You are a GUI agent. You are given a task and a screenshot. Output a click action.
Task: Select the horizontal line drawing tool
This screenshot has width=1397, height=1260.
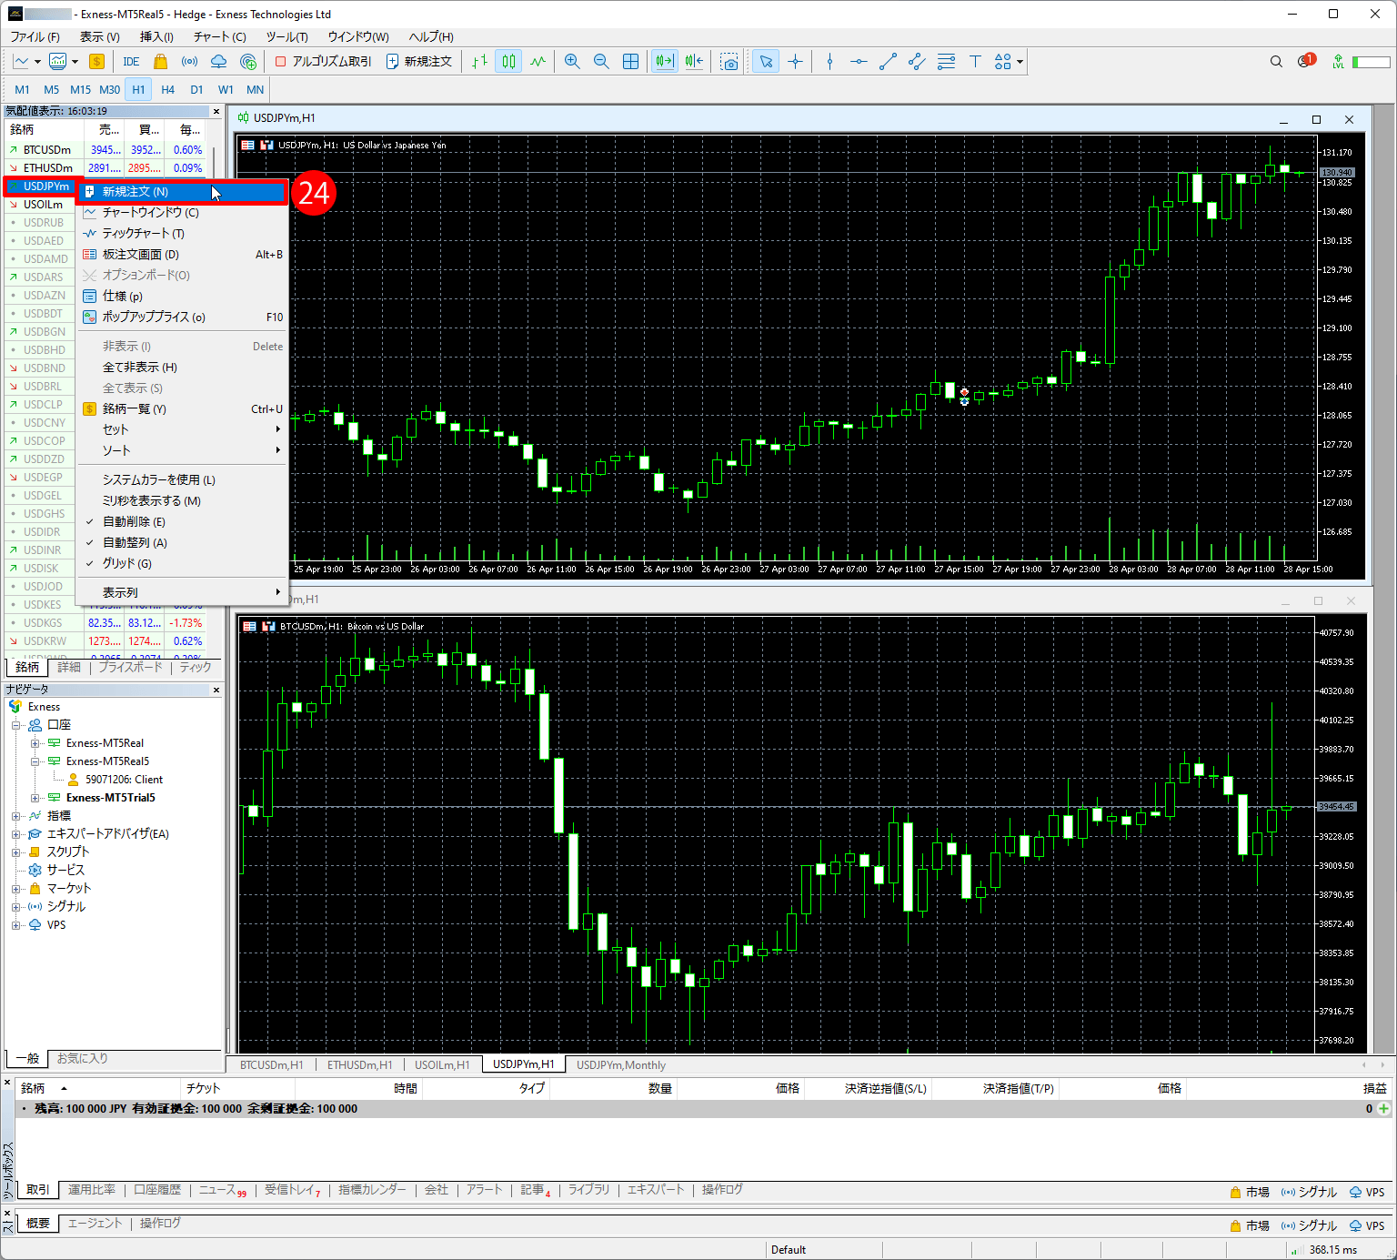[x=859, y=62]
